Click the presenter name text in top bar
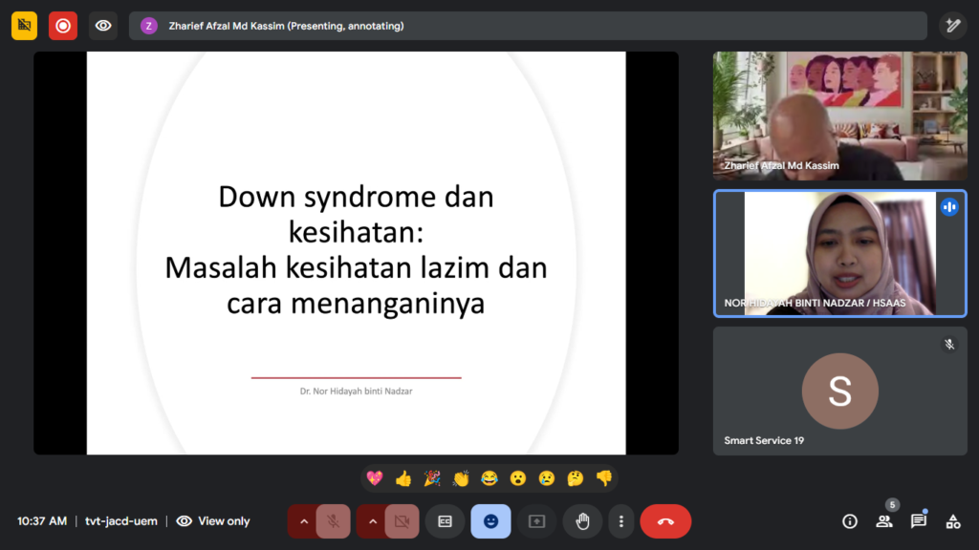Screen dimensions: 979x550 click(x=286, y=26)
